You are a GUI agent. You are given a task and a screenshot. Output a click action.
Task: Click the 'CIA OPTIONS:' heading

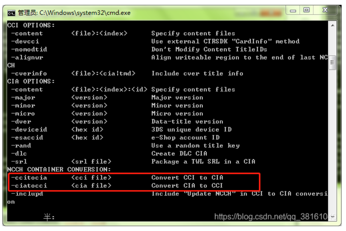(x=31, y=81)
